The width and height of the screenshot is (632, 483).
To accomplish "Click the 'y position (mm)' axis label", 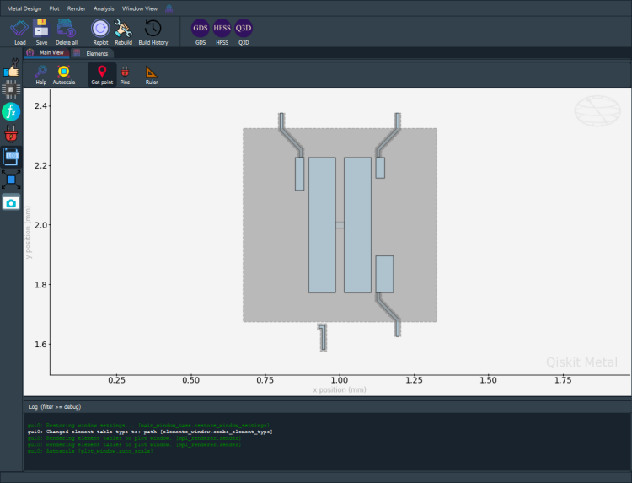I will (x=28, y=233).
